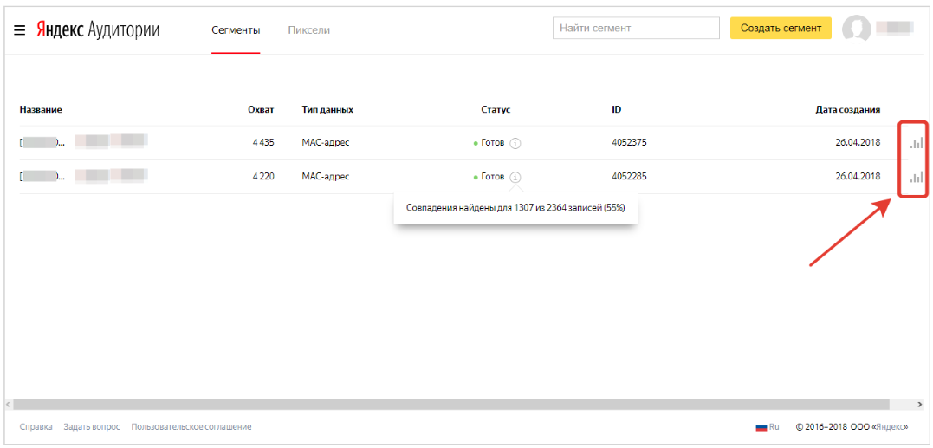Click the Совпадения найдены tooltip text

(x=515, y=208)
